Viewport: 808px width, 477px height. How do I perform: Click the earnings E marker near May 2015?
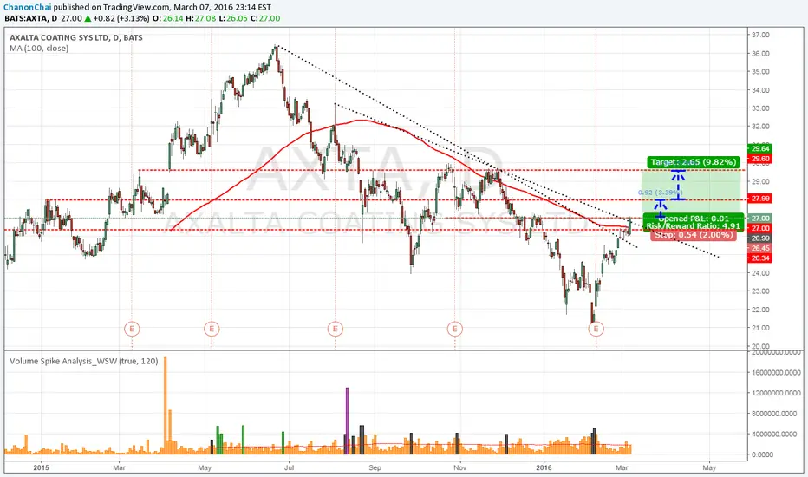(212, 329)
